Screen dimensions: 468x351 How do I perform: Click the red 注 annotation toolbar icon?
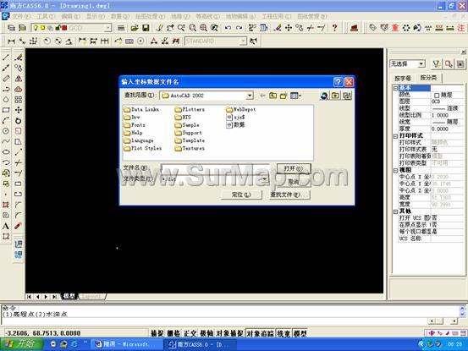coord(461,28)
